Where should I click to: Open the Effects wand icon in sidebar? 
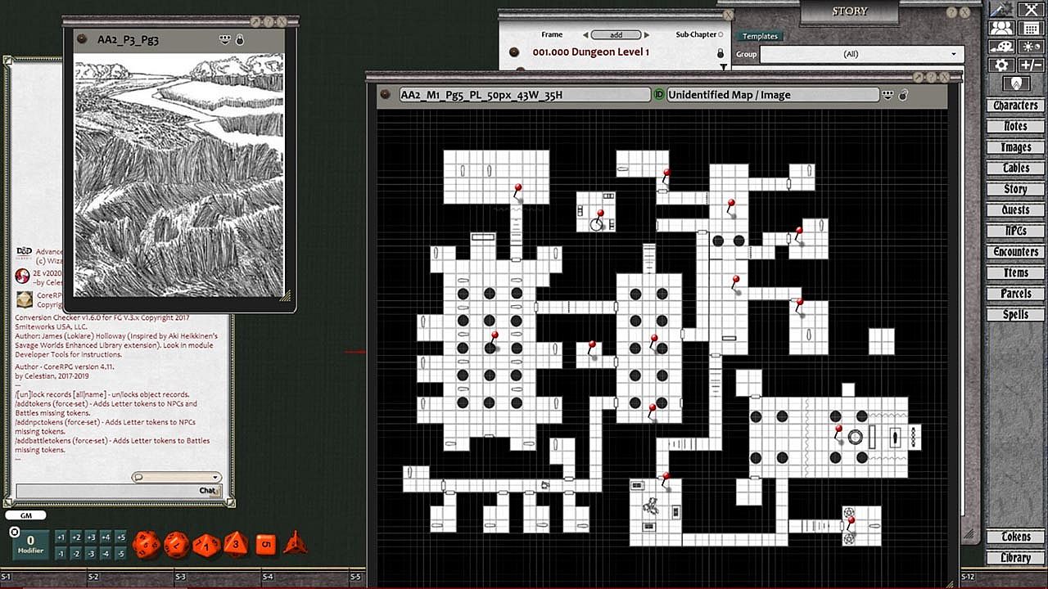pyautogui.click(x=1002, y=9)
